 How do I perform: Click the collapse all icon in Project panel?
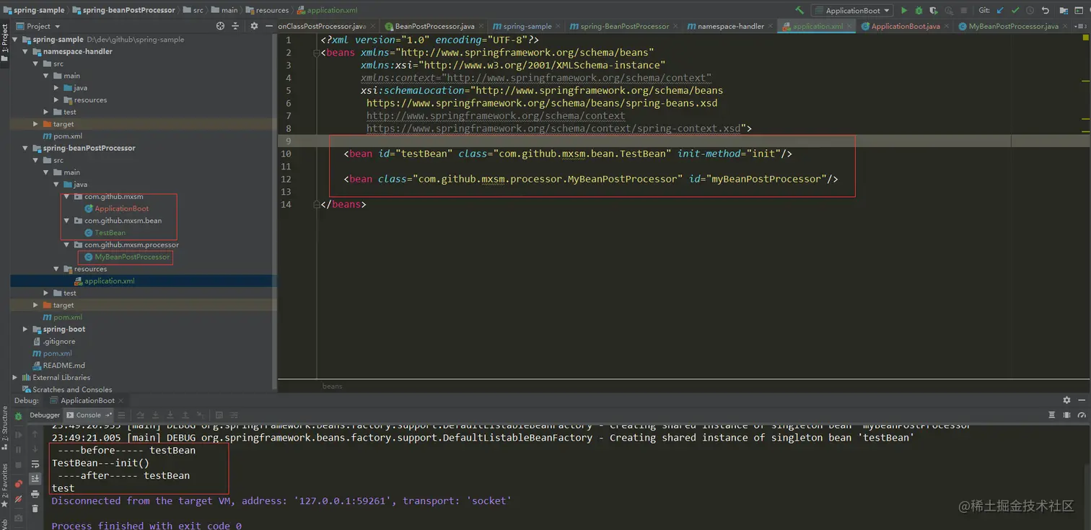[x=237, y=26]
